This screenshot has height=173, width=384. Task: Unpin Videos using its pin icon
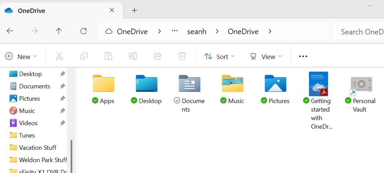tap(62, 123)
